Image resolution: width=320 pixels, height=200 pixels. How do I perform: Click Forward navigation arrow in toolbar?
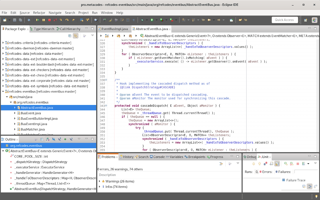(x=218, y=20)
